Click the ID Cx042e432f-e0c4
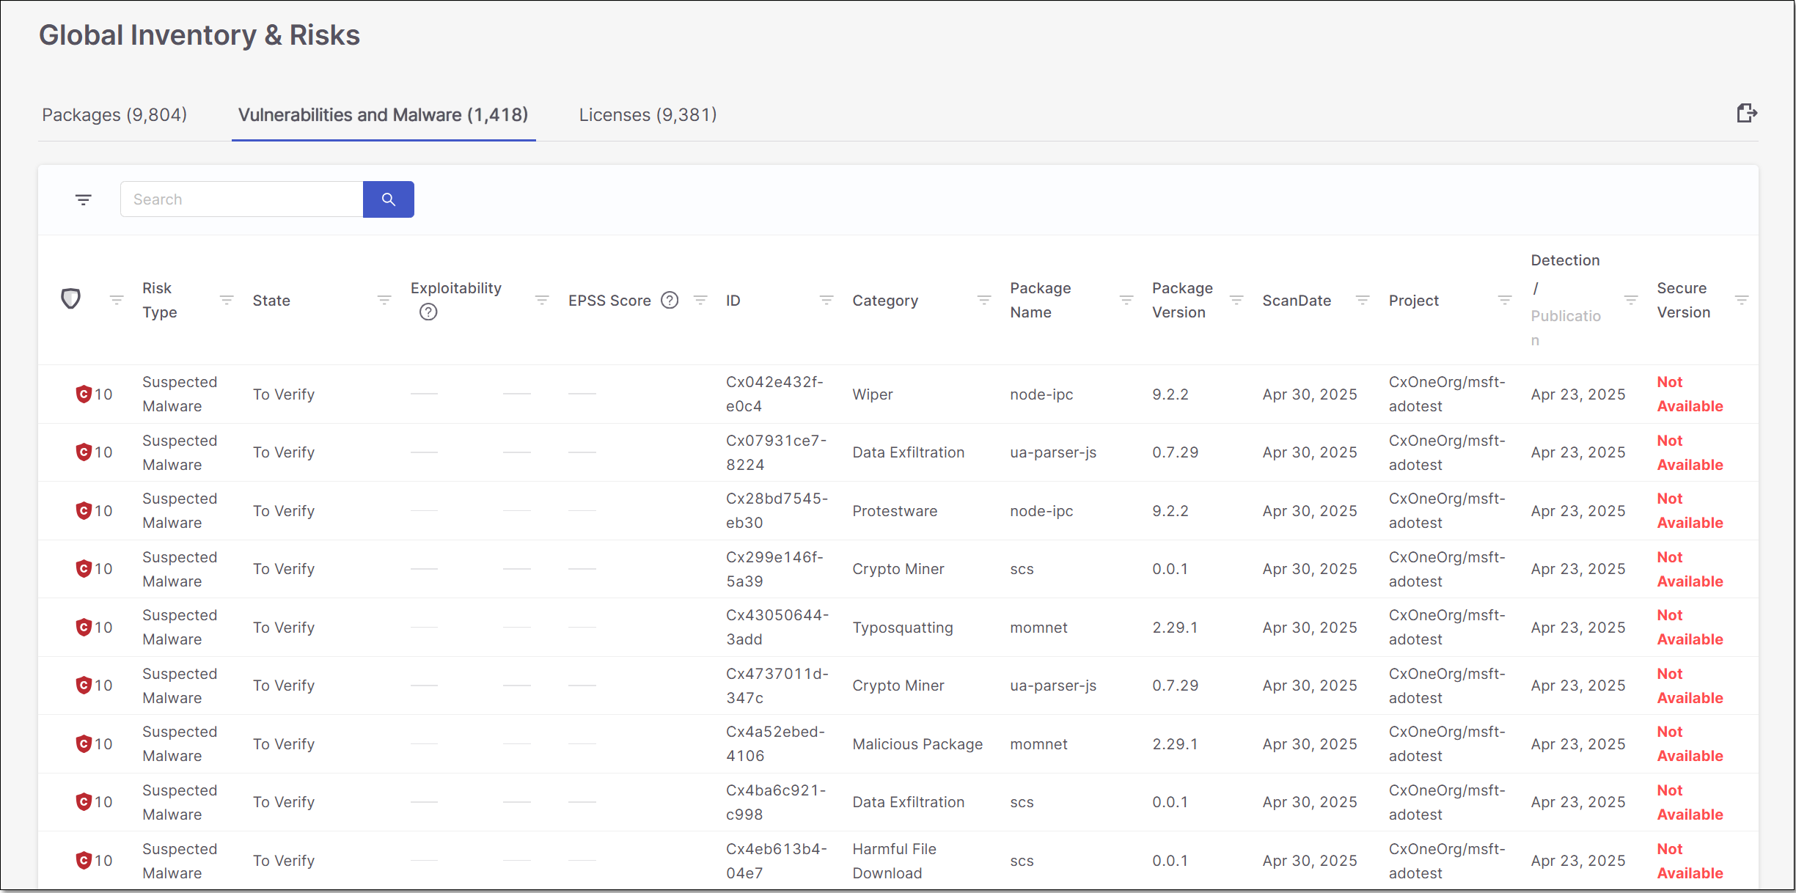1796x893 pixels. tap(775, 394)
